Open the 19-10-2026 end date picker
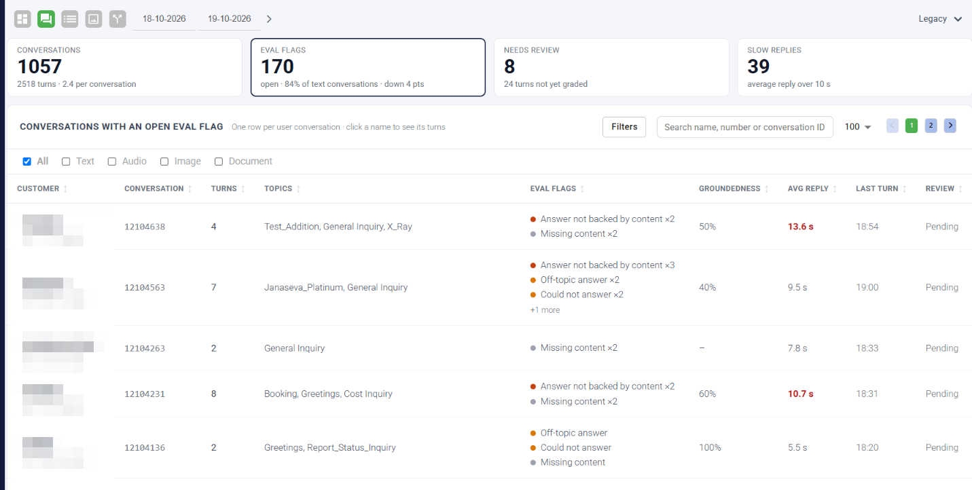 (229, 19)
